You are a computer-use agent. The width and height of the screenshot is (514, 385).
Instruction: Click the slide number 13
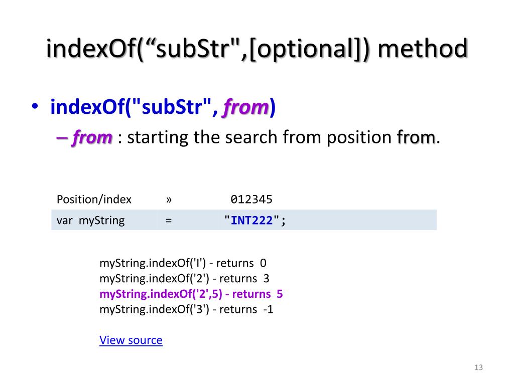tap(478, 367)
